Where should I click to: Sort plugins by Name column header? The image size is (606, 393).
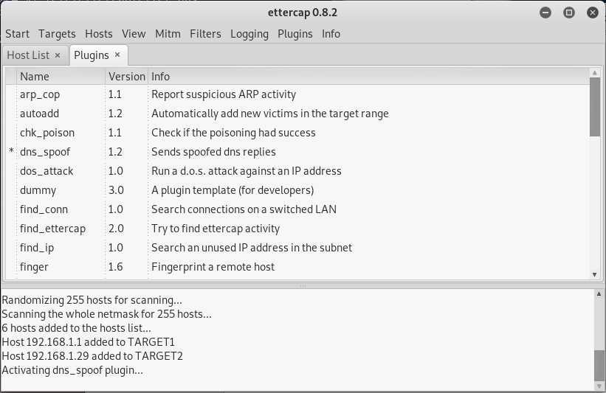35,76
